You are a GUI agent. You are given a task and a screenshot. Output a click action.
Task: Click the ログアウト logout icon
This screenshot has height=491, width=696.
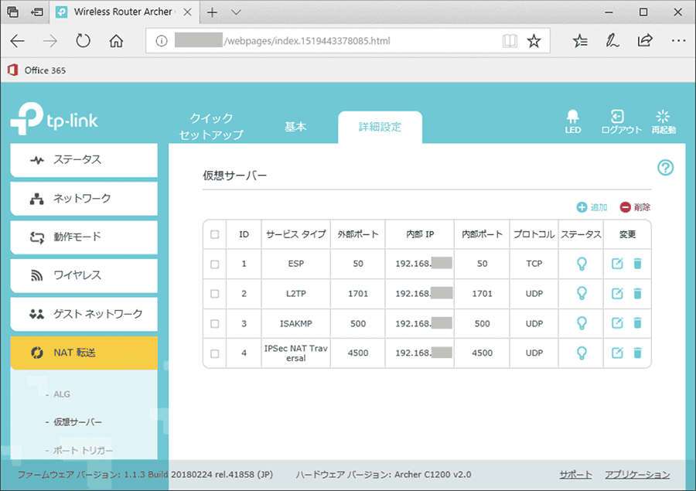click(x=621, y=121)
